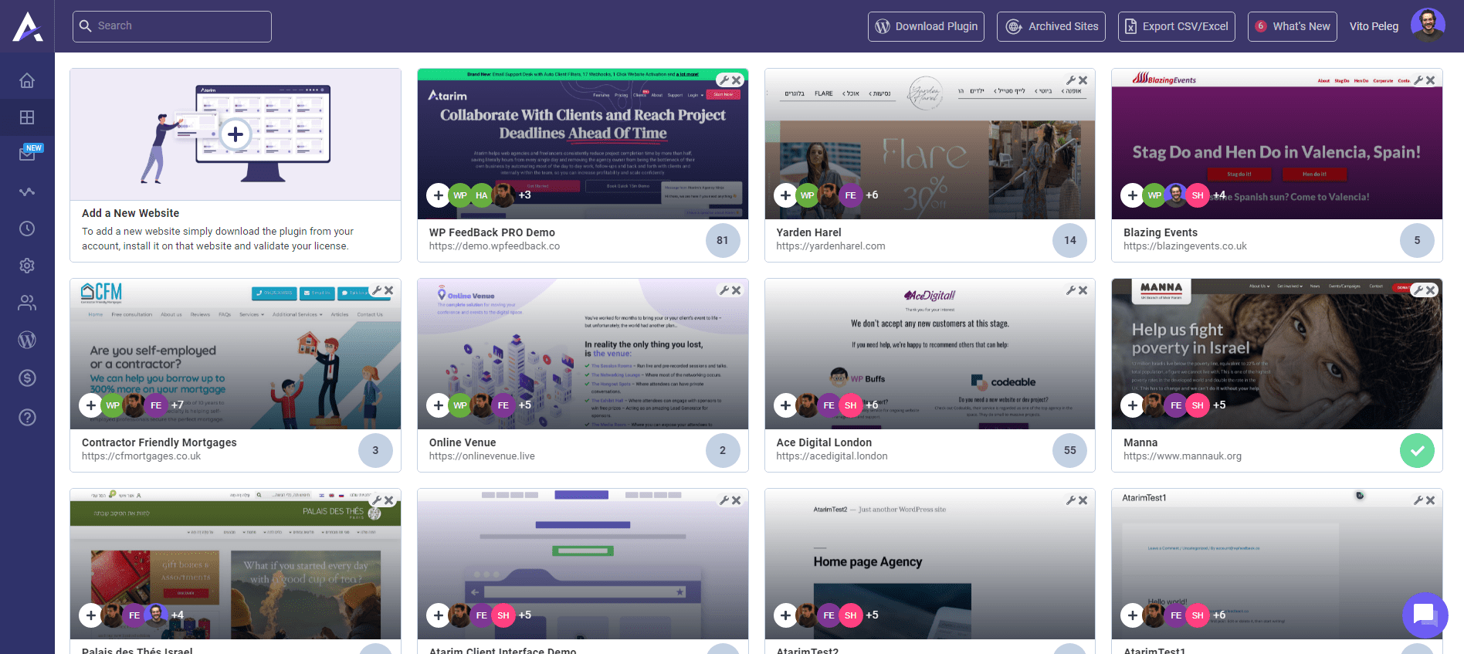The image size is (1464, 654).
Task: Remove the Ace Digital London card with X
Action: (1083, 290)
